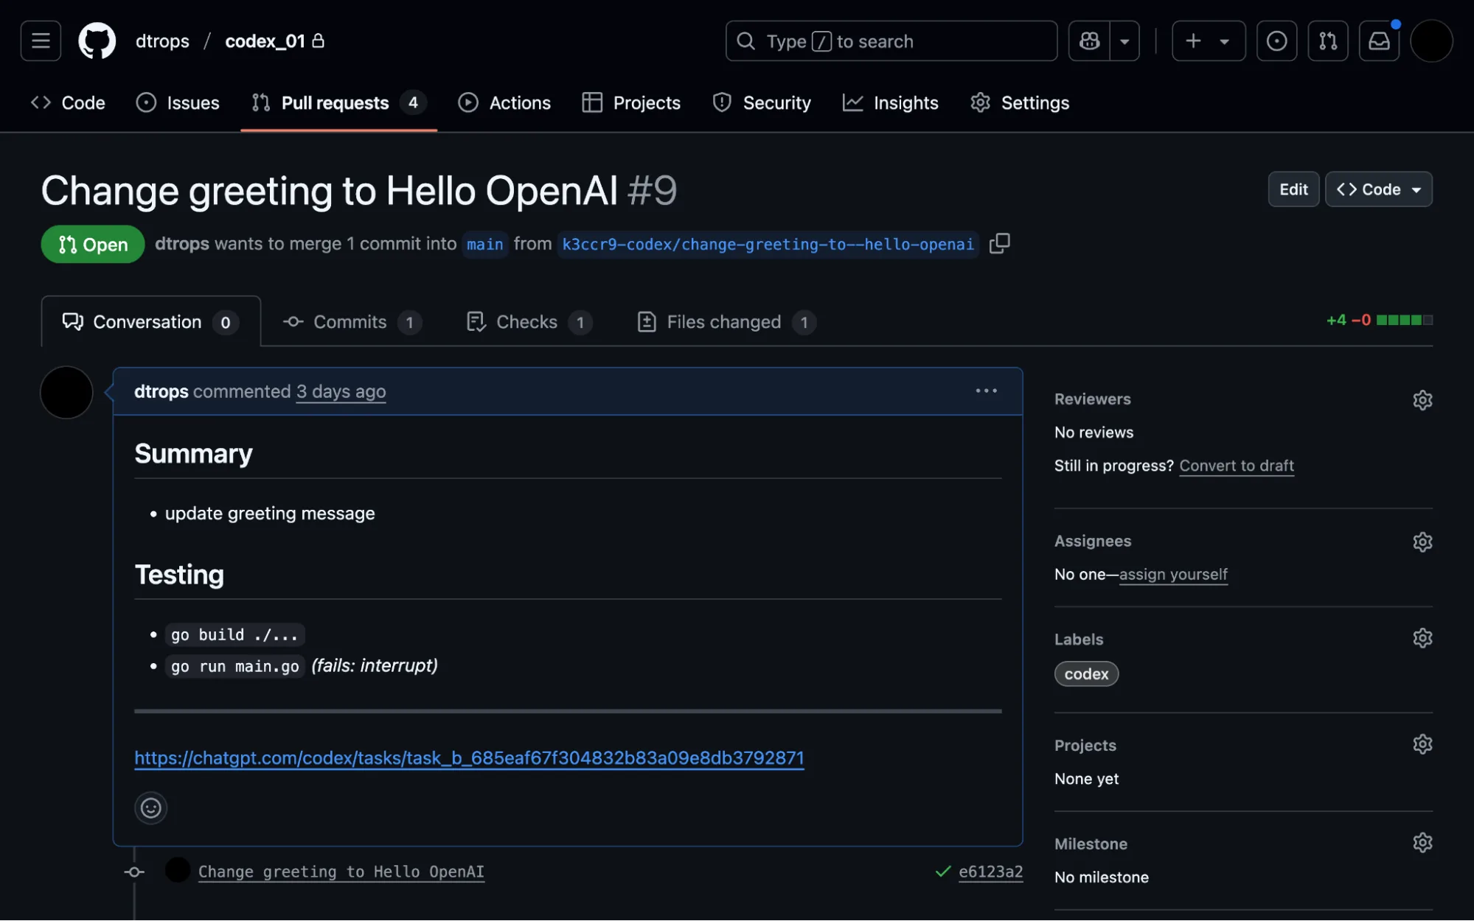Open the Actions tab in repo navigation
This screenshot has height=921, width=1474.
tap(504, 102)
